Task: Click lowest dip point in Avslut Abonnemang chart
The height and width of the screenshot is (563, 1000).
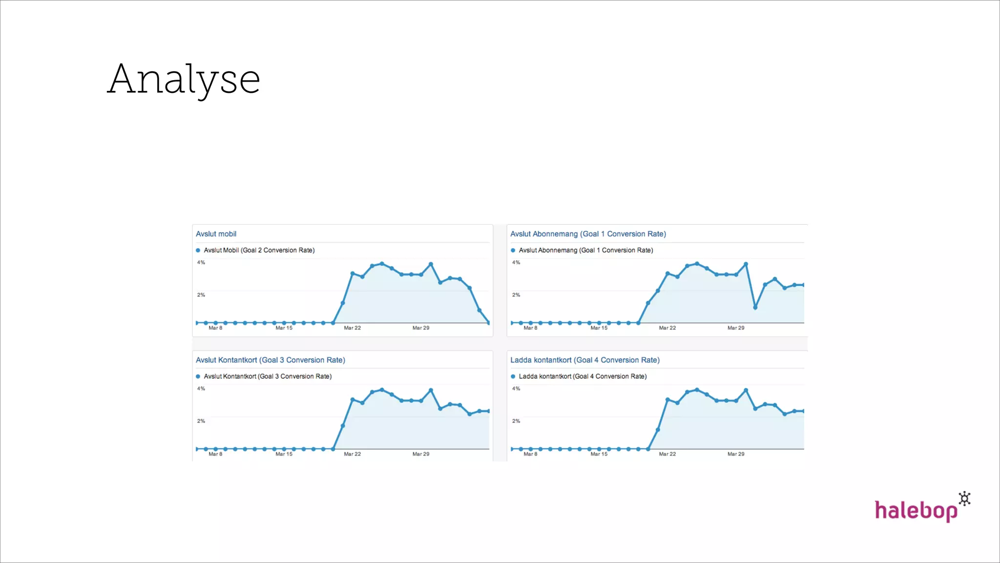Action: [755, 307]
